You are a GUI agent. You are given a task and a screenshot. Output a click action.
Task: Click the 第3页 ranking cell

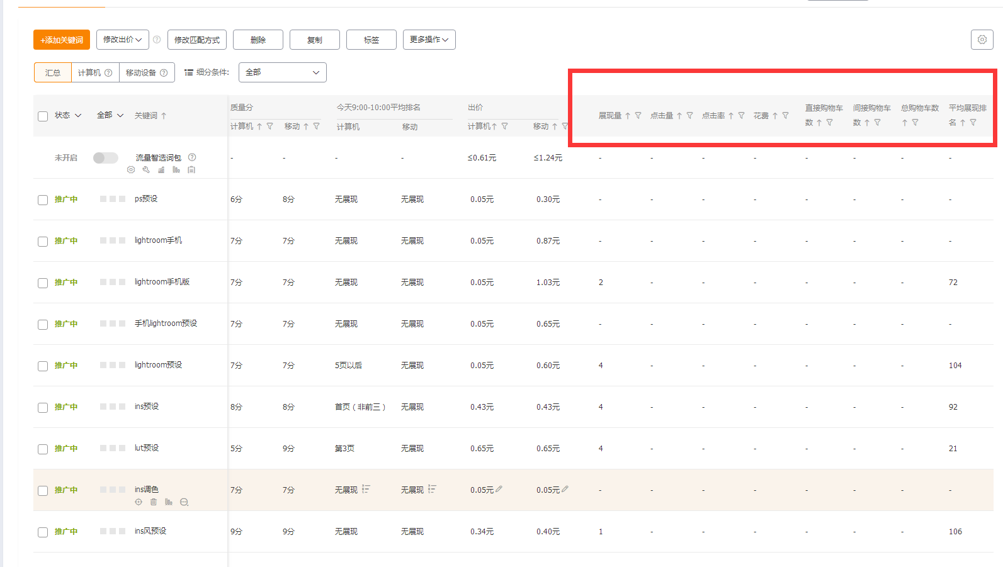pyautogui.click(x=344, y=449)
